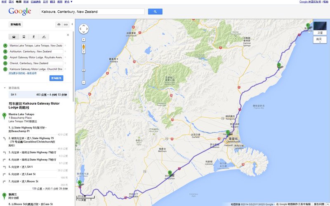Select the public transit mode icon
The image size is (330, 206).
[x=24, y=37]
